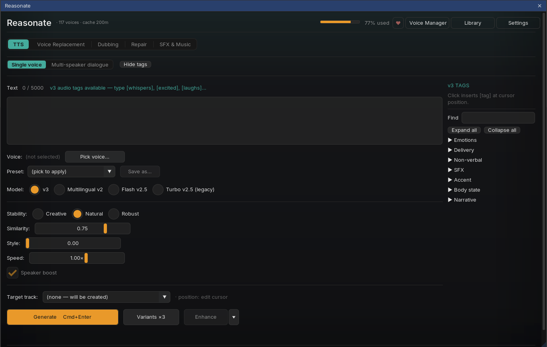Go to the Dubbing tab
The height and width of the screenshot is (347, 547).
tap(108, 44)
